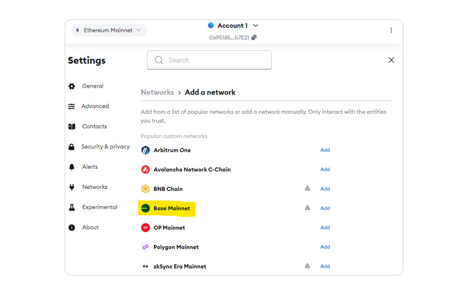
Task: Click the Networks plug icon
Action: coord(72,187)
